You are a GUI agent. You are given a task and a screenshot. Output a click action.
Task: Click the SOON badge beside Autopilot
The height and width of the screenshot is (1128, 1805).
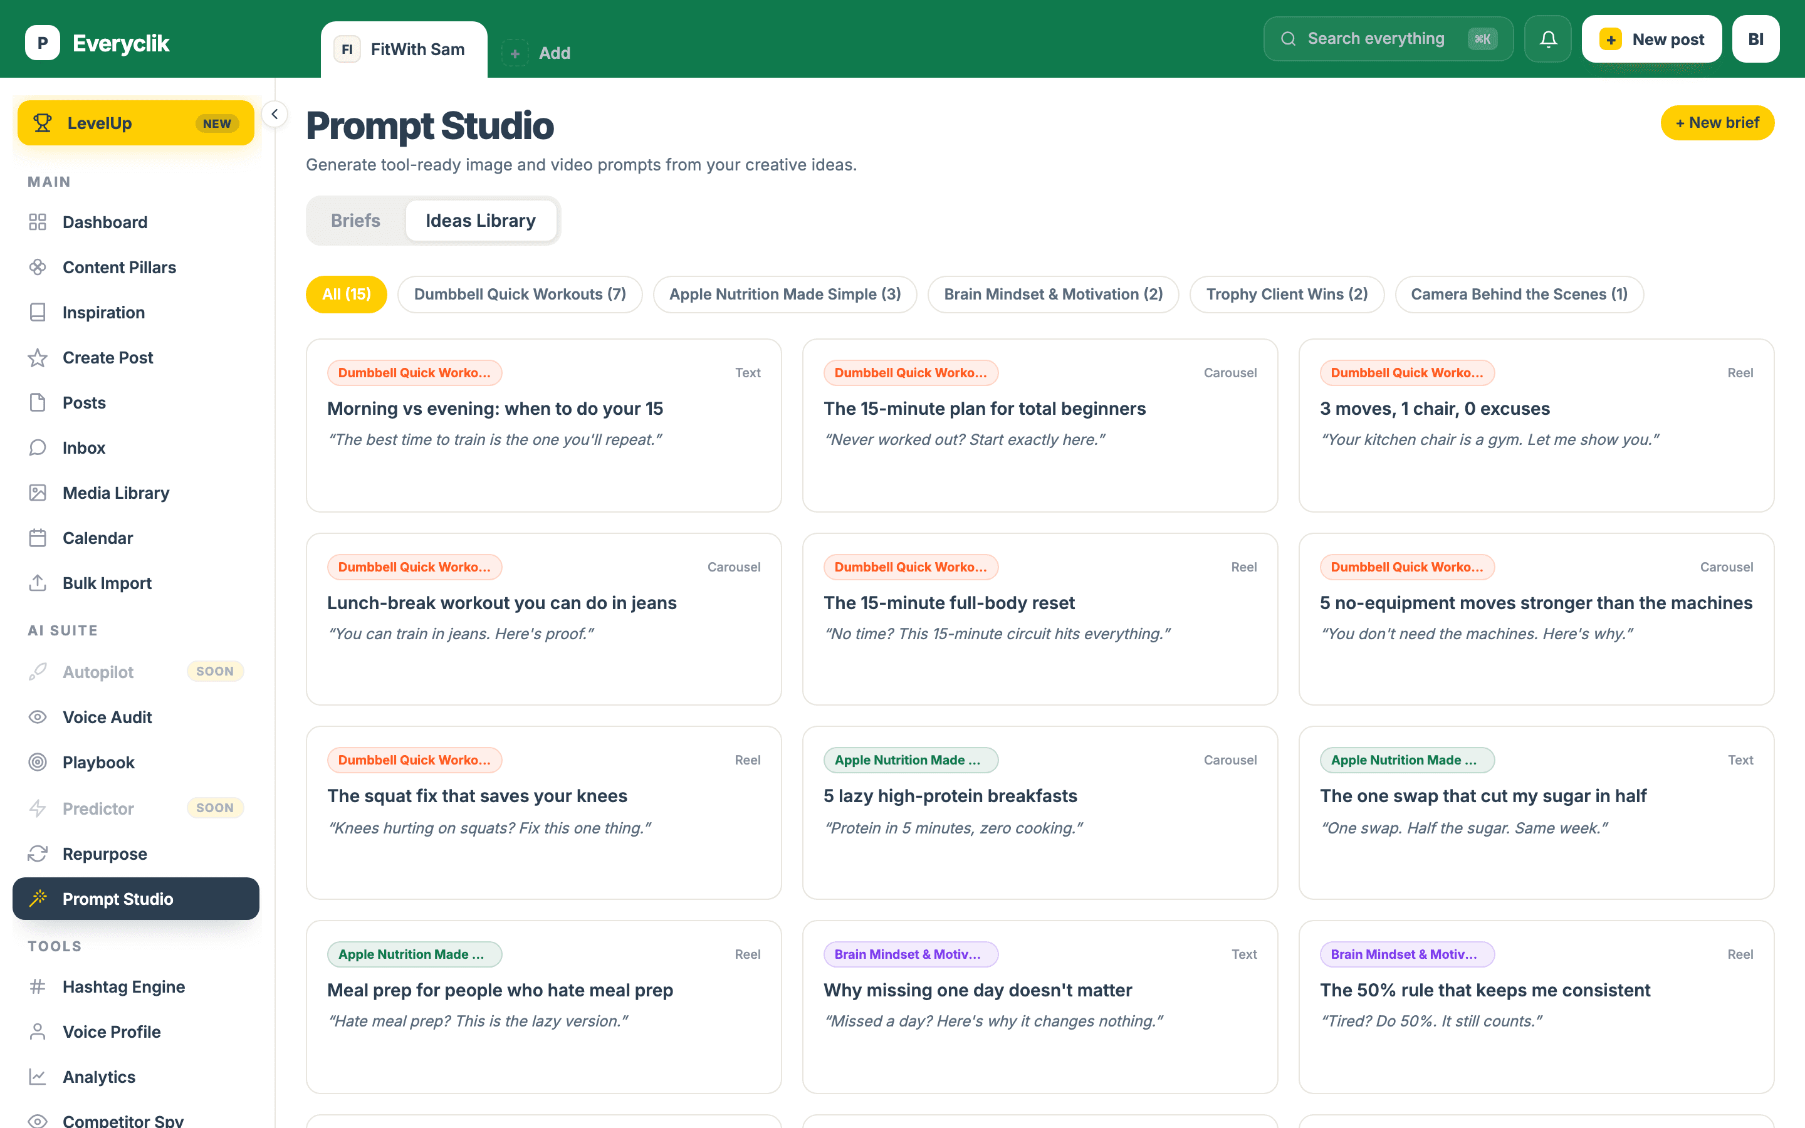point(215,671)
